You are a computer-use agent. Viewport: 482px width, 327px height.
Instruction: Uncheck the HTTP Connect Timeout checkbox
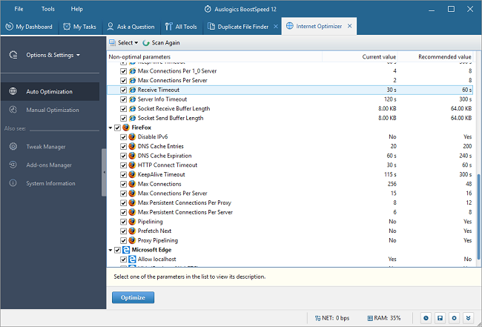point(124,165)
